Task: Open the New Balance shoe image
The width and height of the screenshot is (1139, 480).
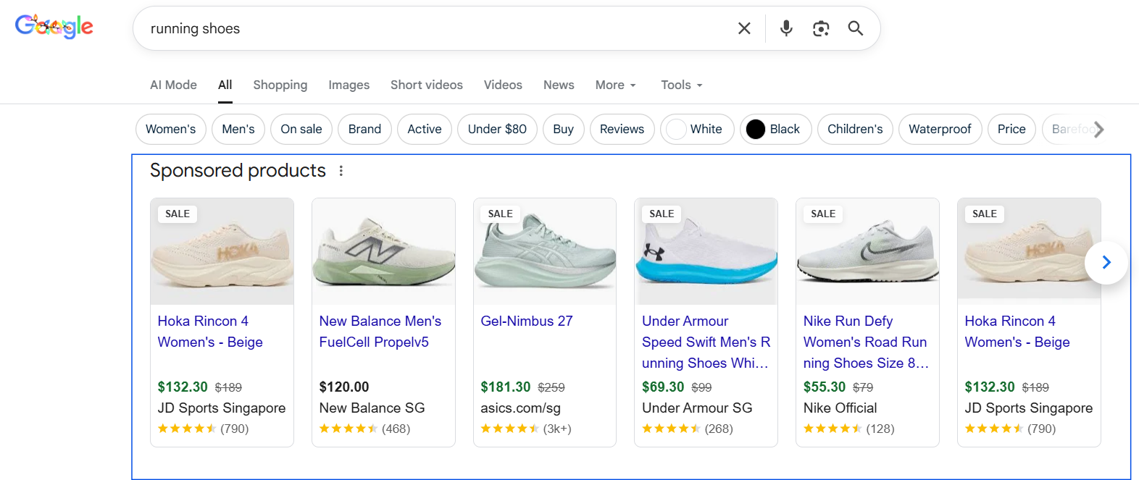Action: click(x=383, y=251)
